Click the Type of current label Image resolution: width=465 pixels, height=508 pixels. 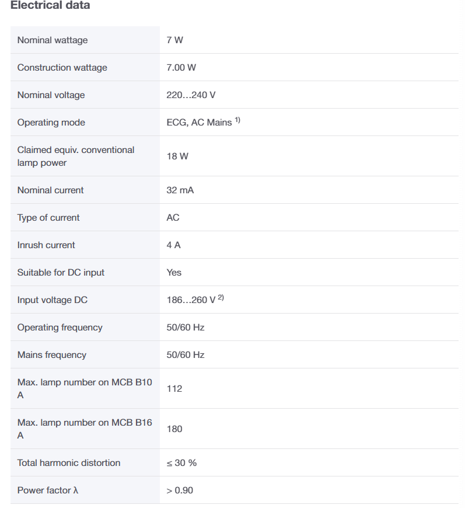click(48, 217)
